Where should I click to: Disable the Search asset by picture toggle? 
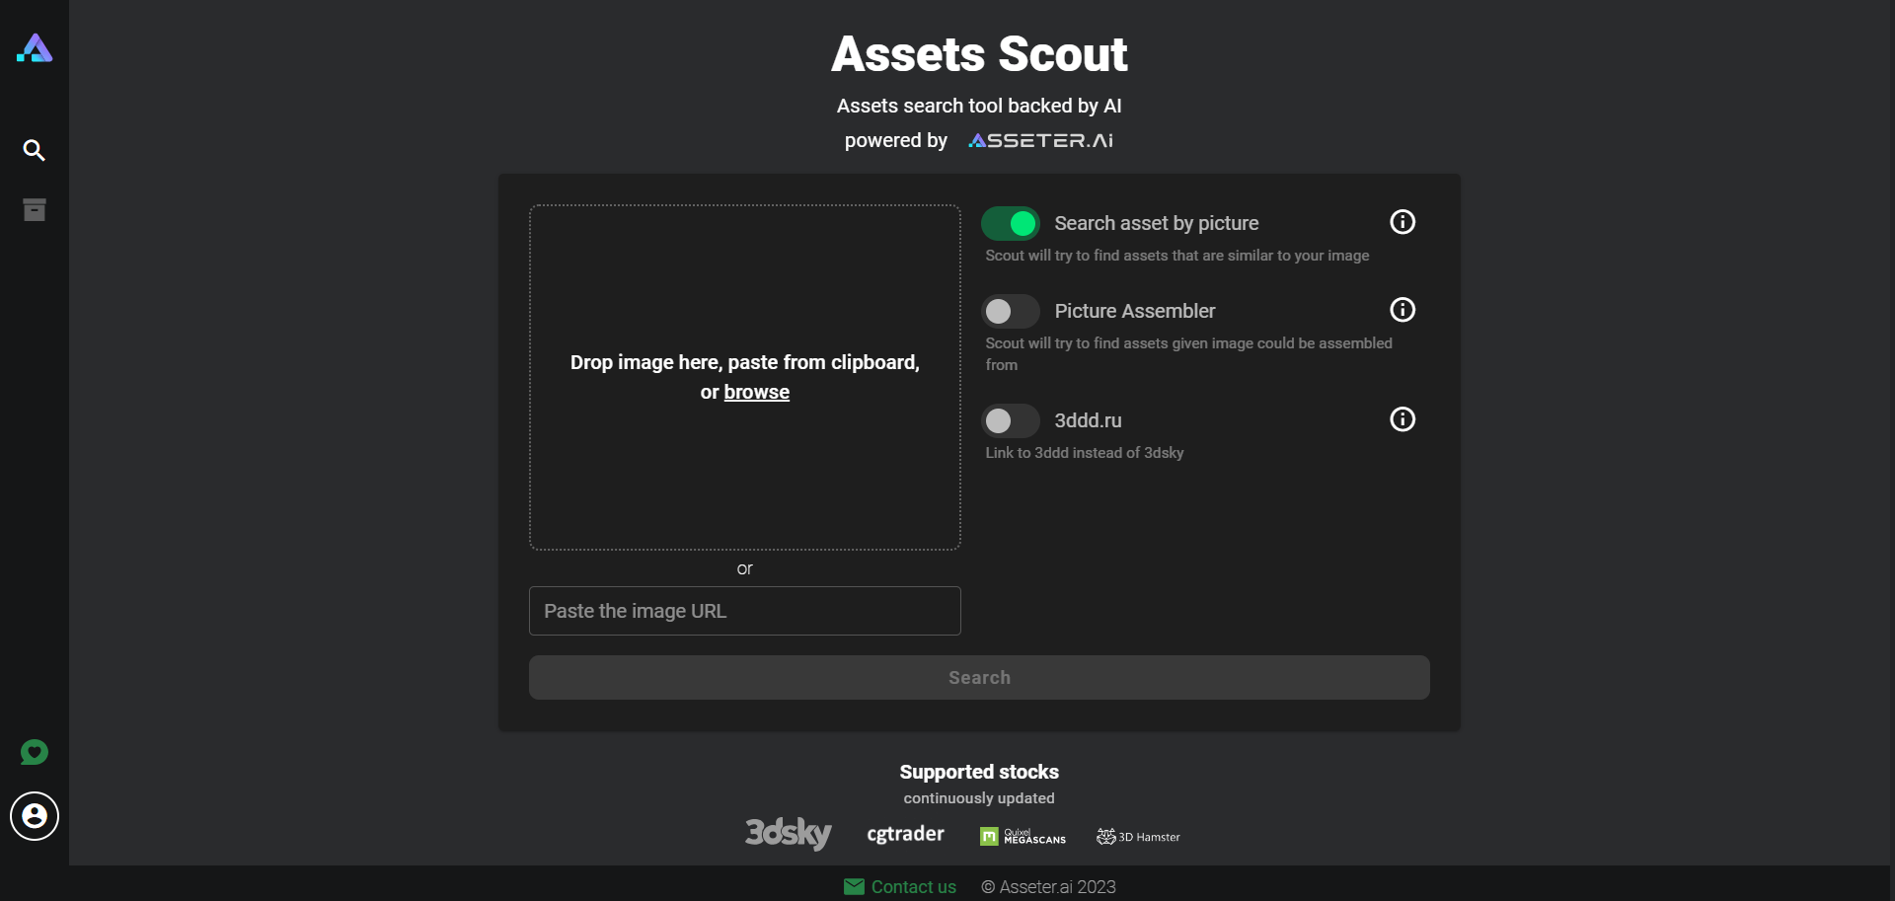(x=1011, y=223)
